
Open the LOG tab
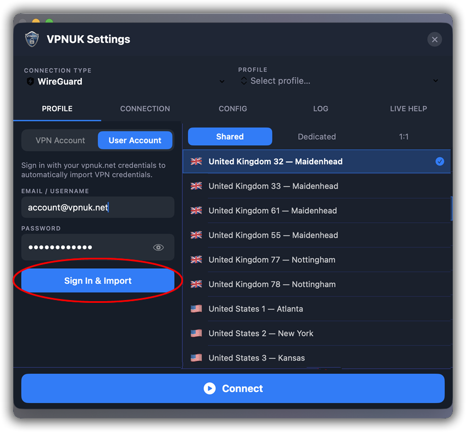(x=321, y=109)
